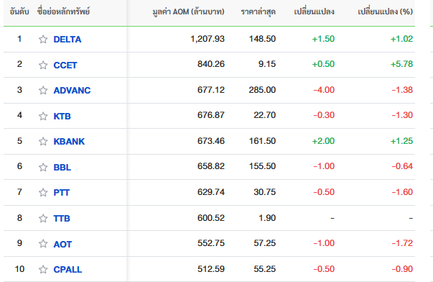Viewport: 433px width, 282px height.
Task: Toggle favorite star for CCET
Action: tap(43, 65)
